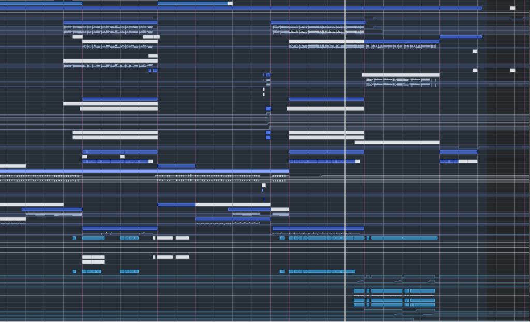Select the tiny white clip inside the left segmented blue row
This screenshot has height=322, width=530.
[122, 156]
